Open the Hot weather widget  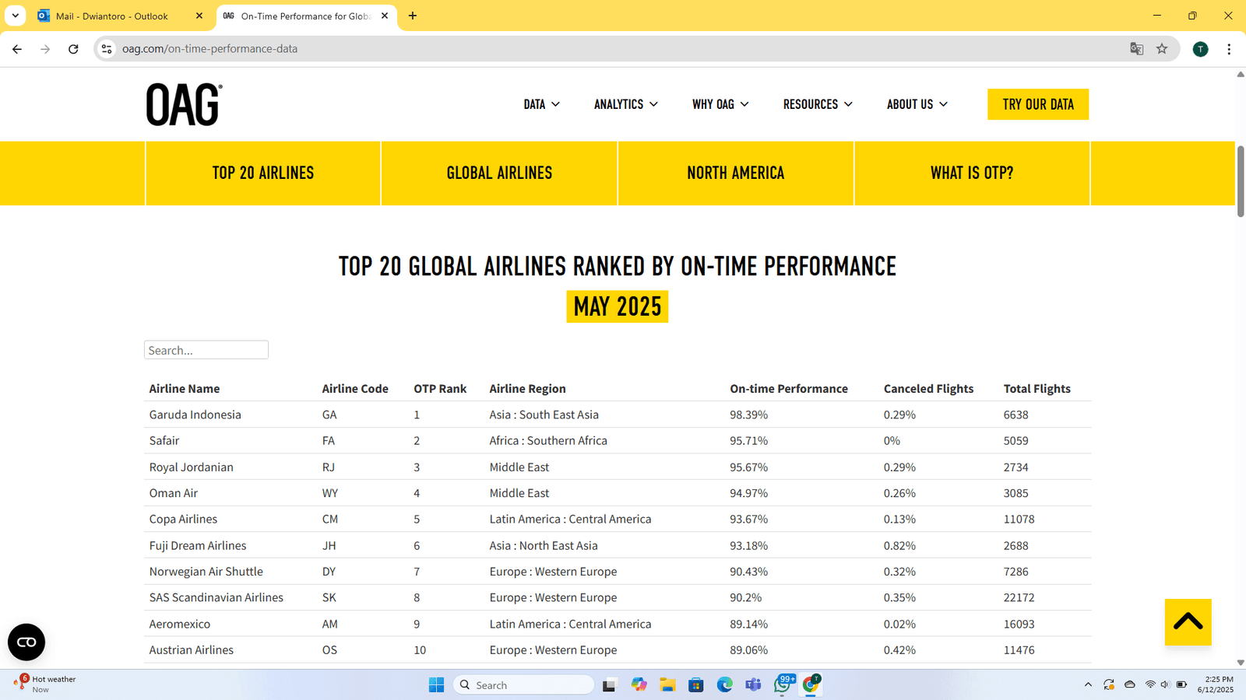click(x=45, y=684)
